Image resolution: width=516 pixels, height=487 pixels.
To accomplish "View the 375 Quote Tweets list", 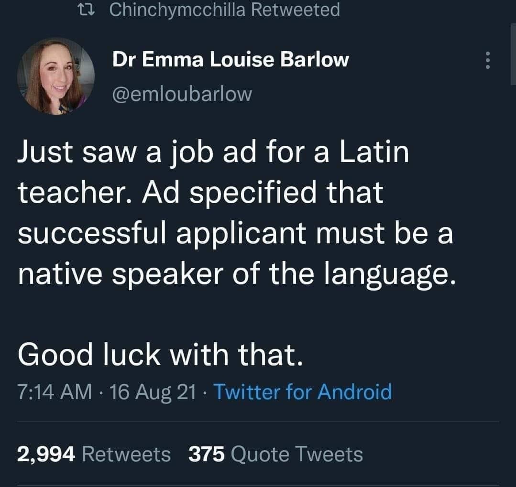I will click(275, 454).
